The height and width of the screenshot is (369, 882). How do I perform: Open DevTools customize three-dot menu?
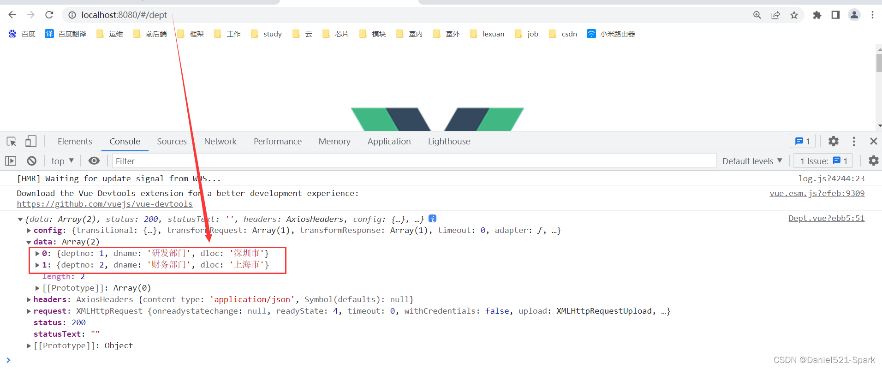[x=854, y=141]
